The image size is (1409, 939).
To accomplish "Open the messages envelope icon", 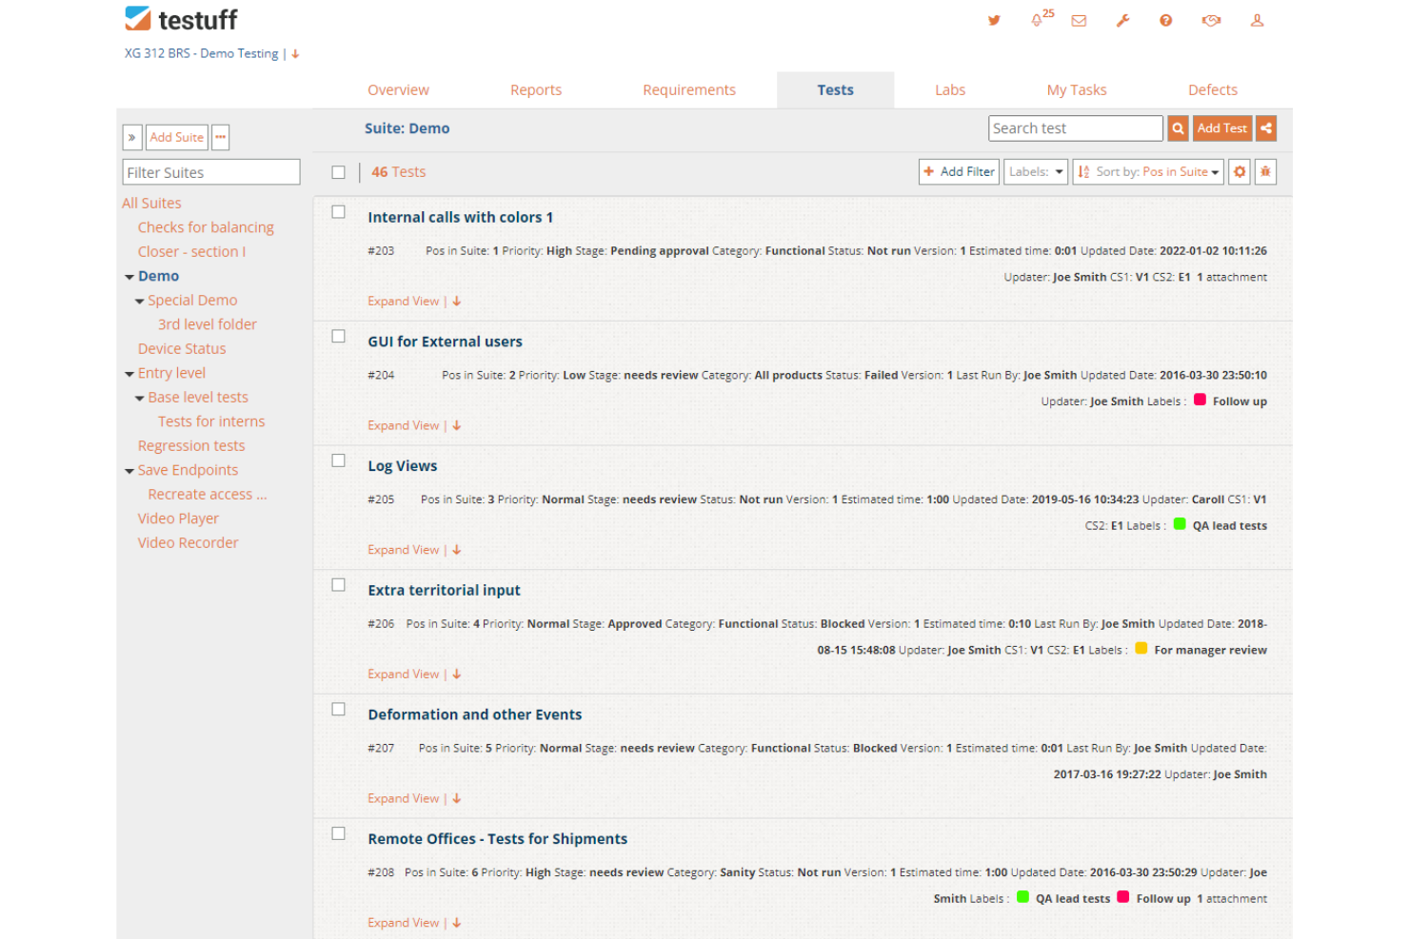I will pos(1079,20).
